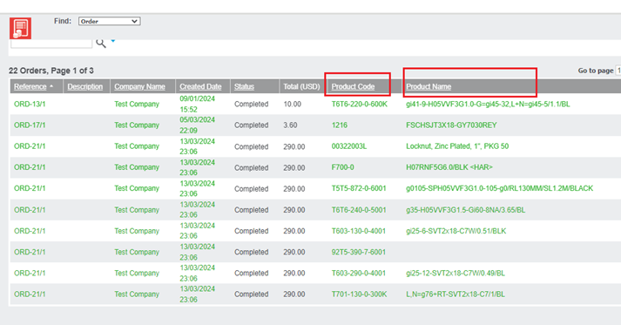Click Test Company in the ORD-13/1 row
The image size is (621, 325).
[137, 104]
